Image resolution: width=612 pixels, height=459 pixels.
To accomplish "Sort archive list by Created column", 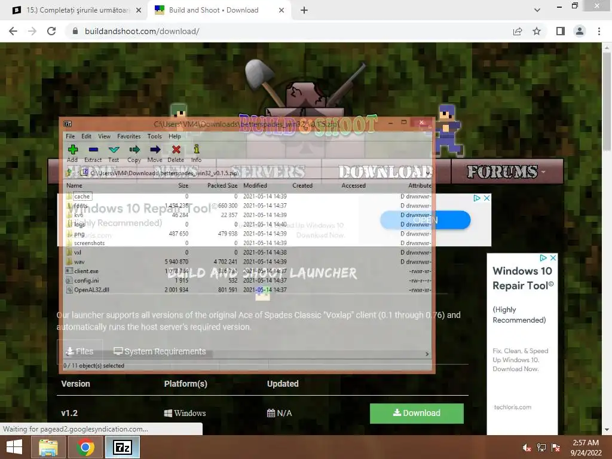I will click(302, 185).
